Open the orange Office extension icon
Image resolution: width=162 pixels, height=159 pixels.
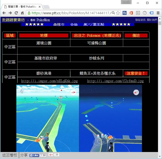point(131,13)
